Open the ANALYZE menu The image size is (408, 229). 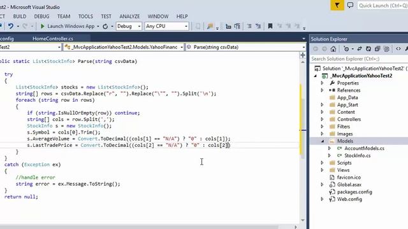[x=129, y=17]
